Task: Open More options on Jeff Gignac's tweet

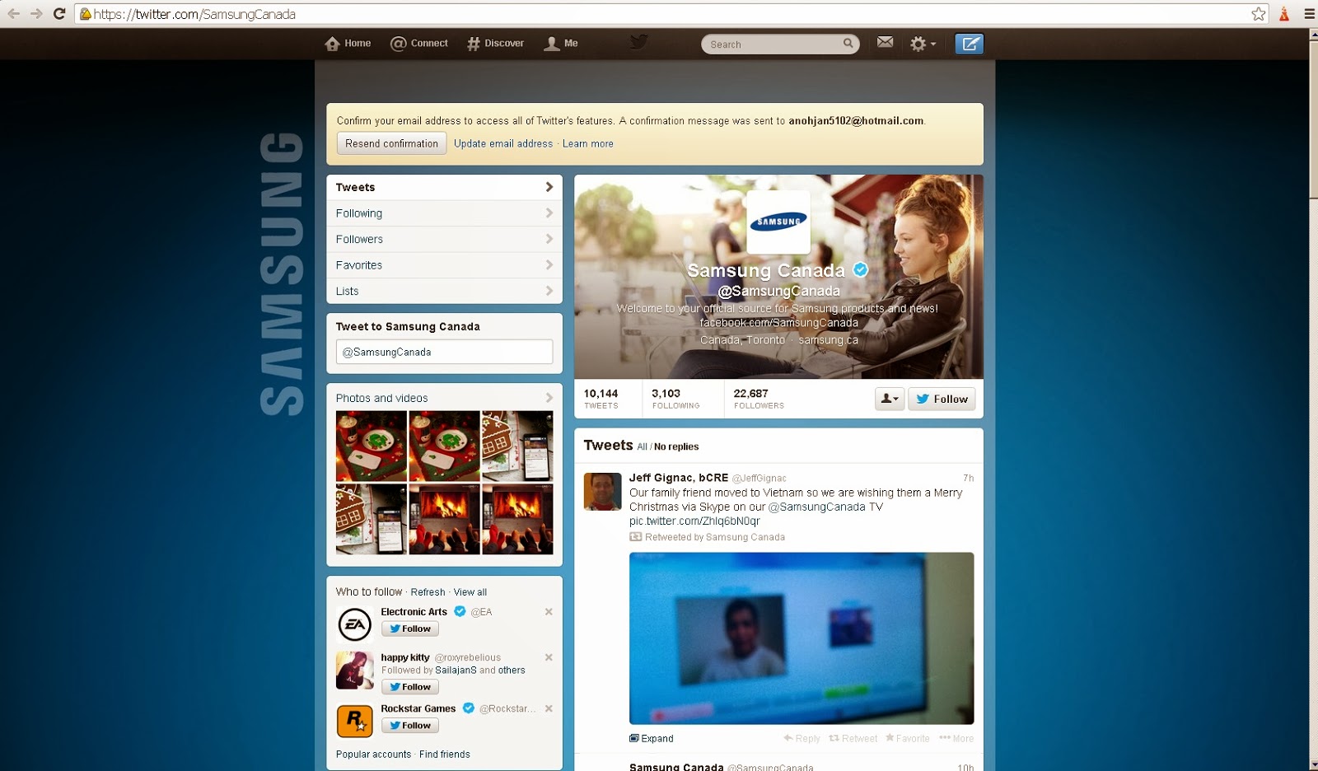Action: pos(956,739)
